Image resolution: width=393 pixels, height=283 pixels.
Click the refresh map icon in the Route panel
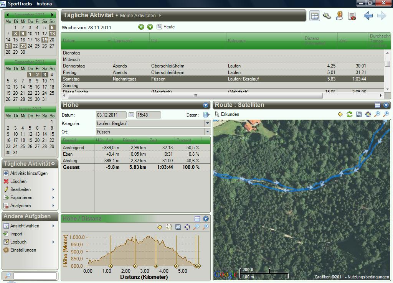point(349,114)
